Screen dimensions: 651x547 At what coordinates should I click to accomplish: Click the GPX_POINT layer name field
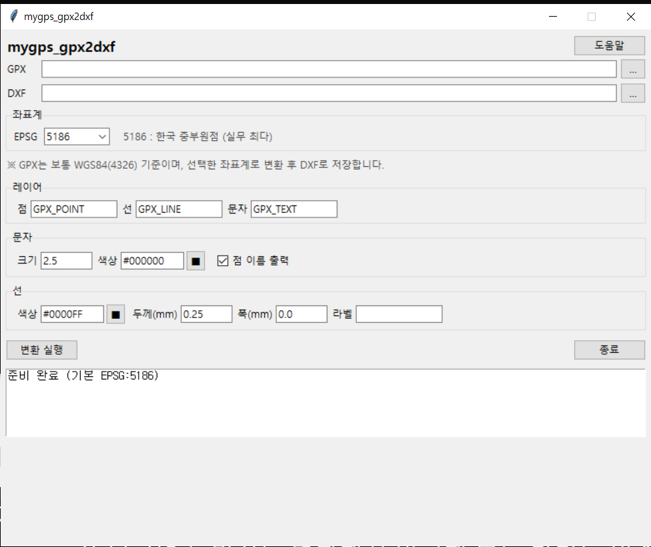(x=73, y=209)
